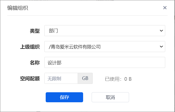This screenshot has width=175, height=112.
Task: Click the 空间配额 field label
Action: (x=30, y=78)
